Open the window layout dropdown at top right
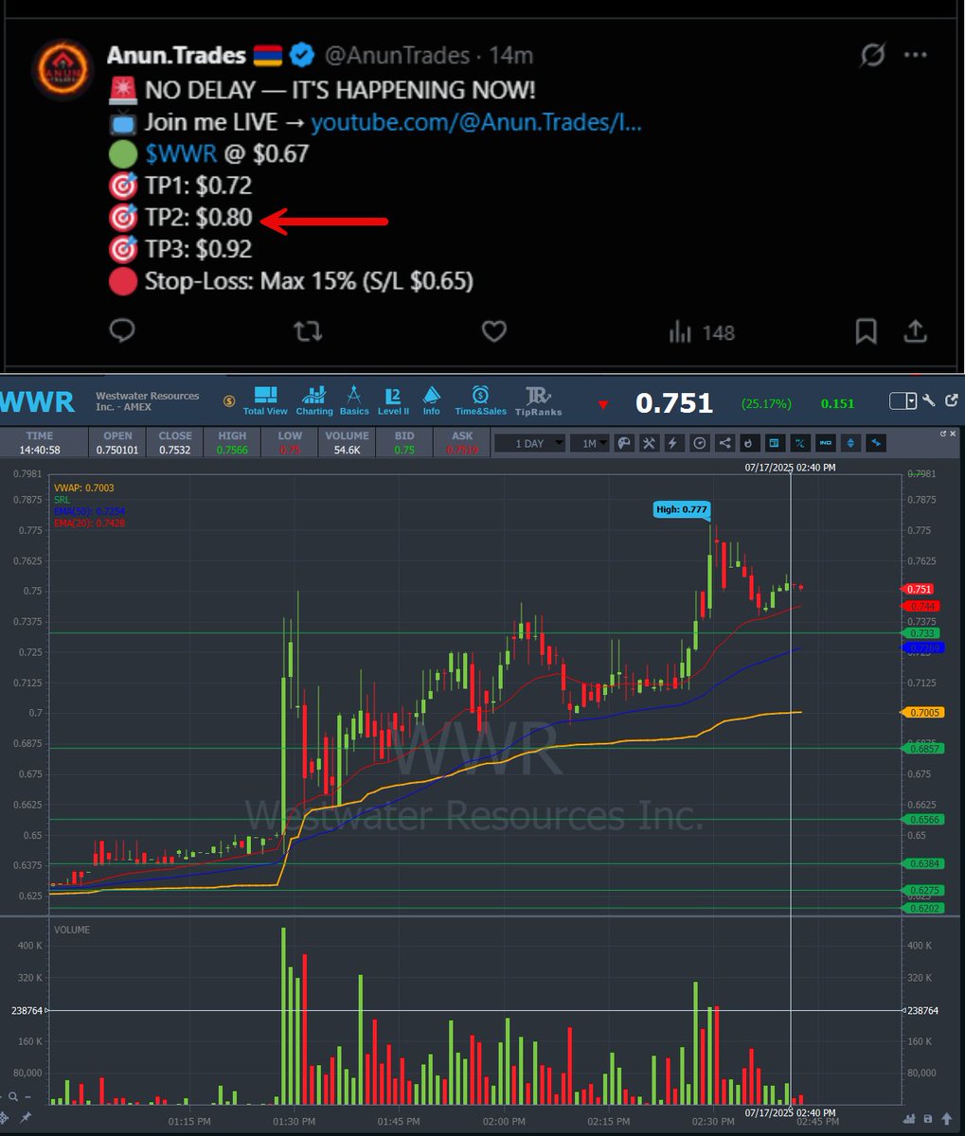 pos(903,401)
